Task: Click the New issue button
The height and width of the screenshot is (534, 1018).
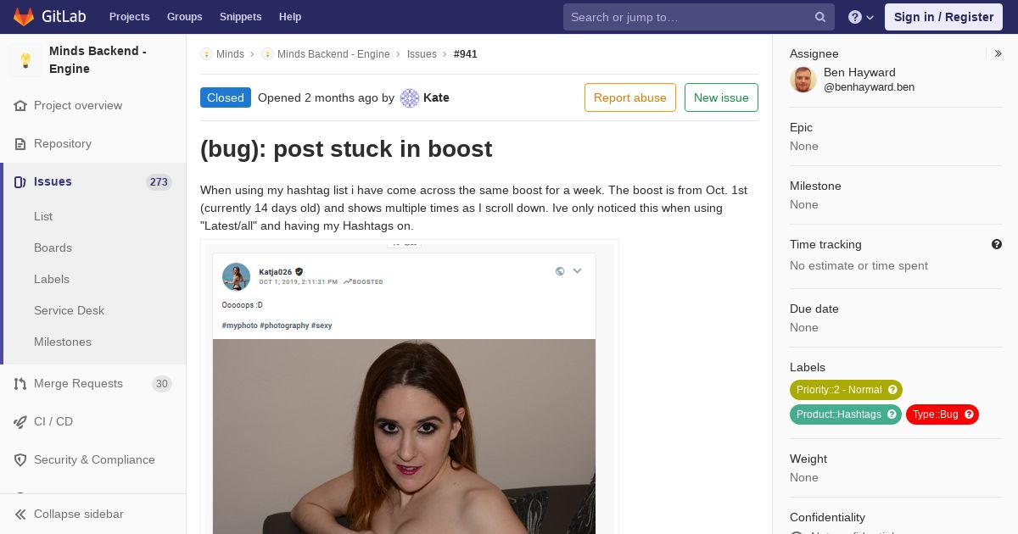Action: coord(721,97)
